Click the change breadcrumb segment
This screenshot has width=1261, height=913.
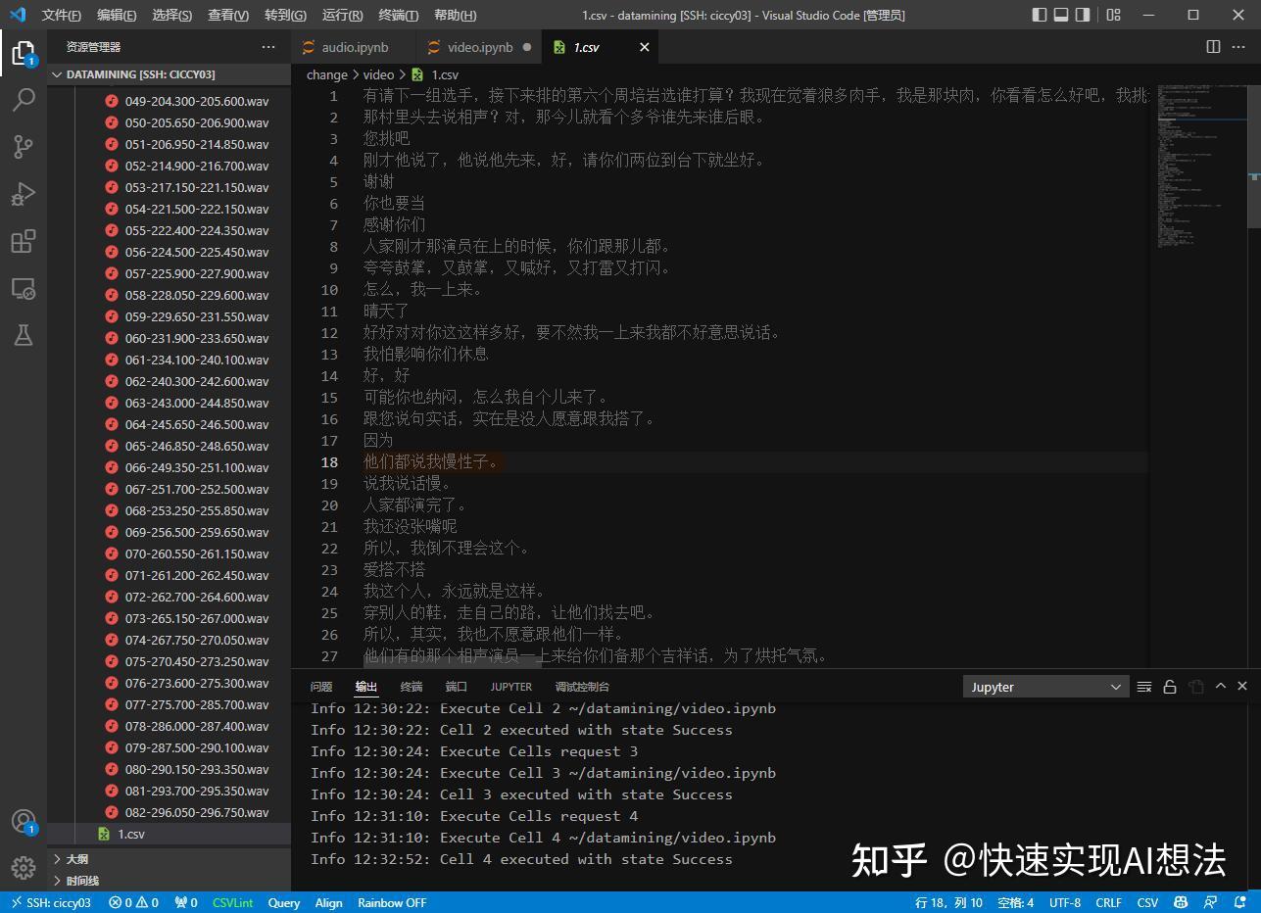pos(327,74)
